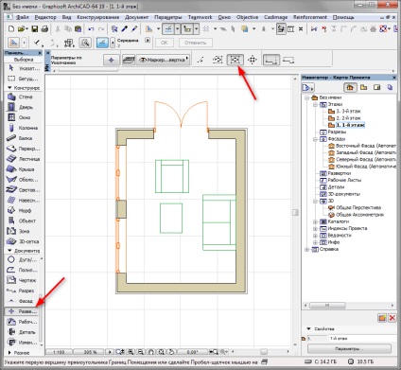Collapse the Фасады tree branch
The width and height of the screenshot is (401, 370).
[315, 139]
